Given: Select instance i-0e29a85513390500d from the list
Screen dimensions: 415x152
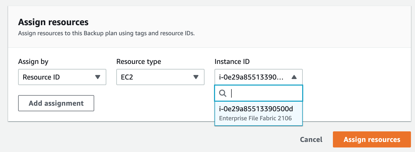Looking at the screenshot, I should (256, 109).
